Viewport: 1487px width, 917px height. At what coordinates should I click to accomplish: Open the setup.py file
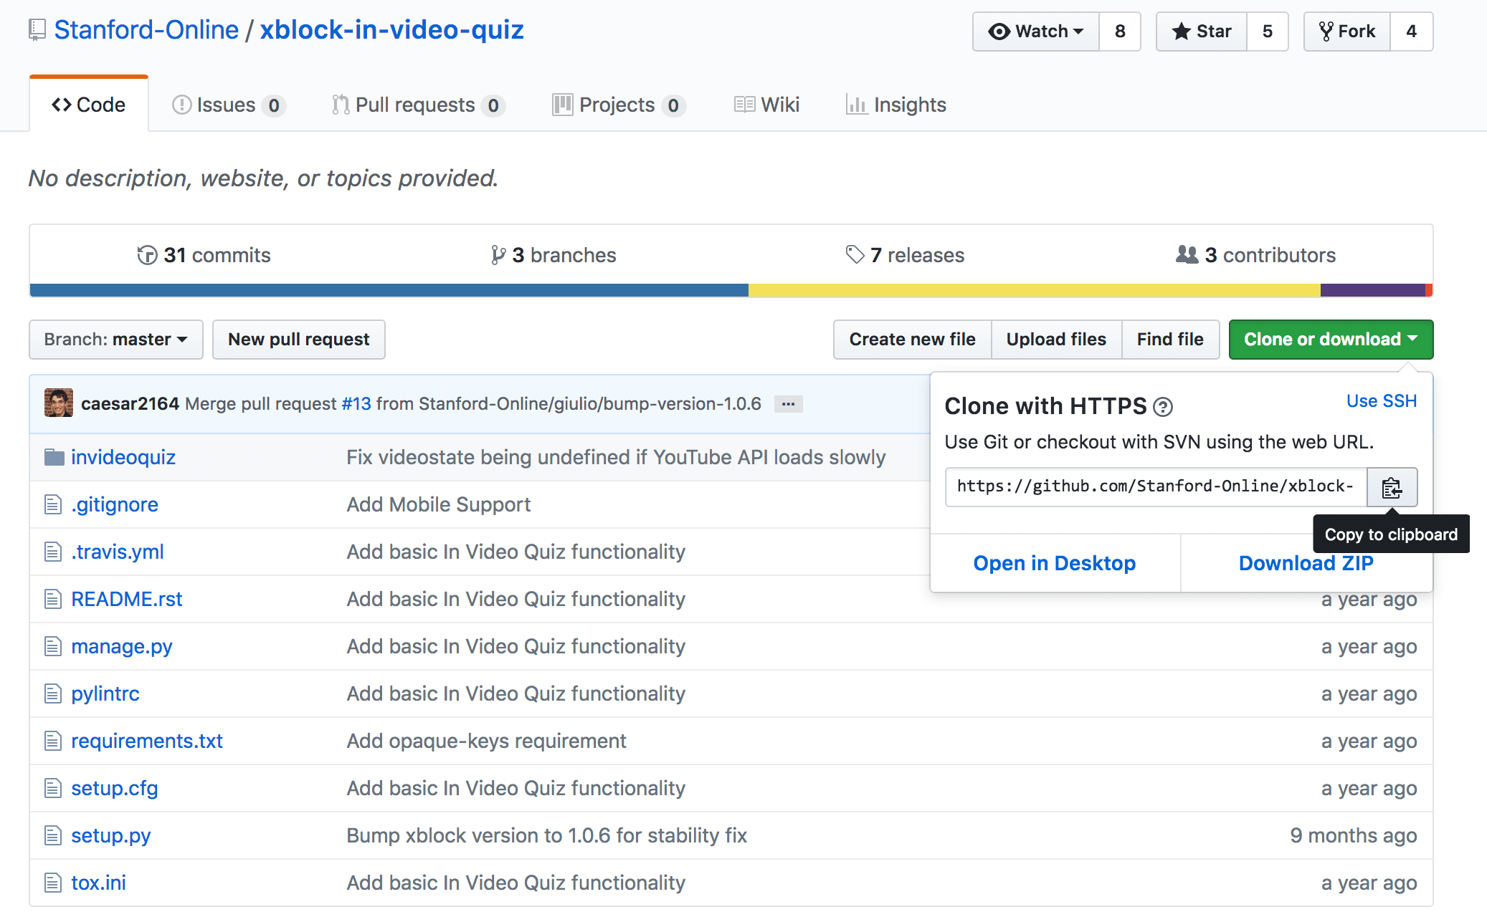111,835
